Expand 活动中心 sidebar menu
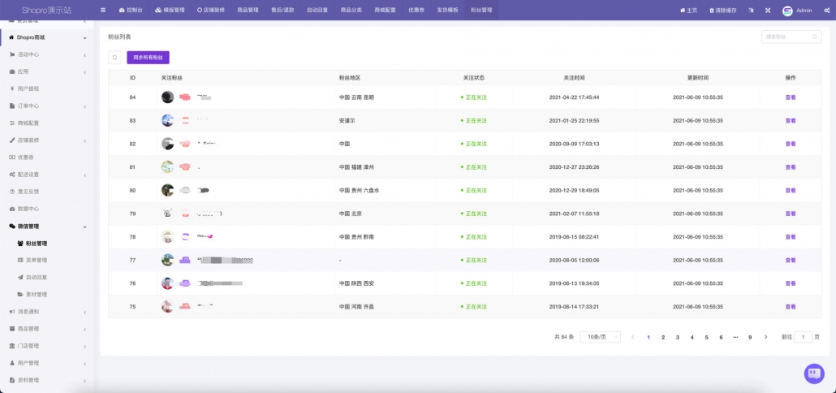The width and height of the screenshot is (836, 393). (x=48, y=54)
